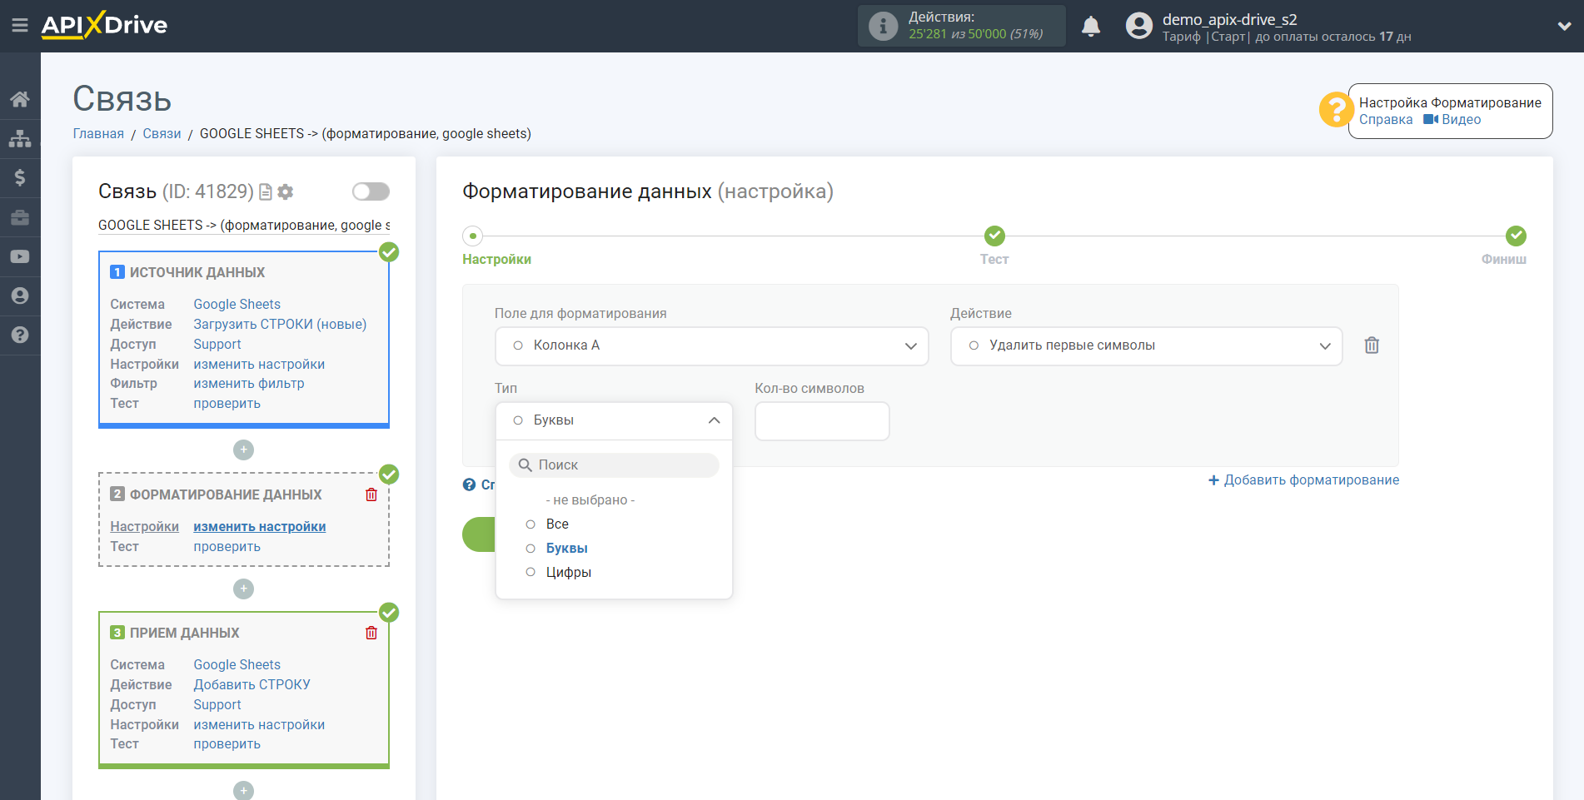Viewport: 1584px width, 800px height.
Task: Select the Цифры option
Action: point(568,572)
